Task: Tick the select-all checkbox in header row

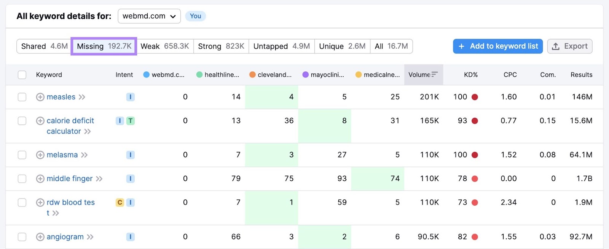Action: coord(22,75)
